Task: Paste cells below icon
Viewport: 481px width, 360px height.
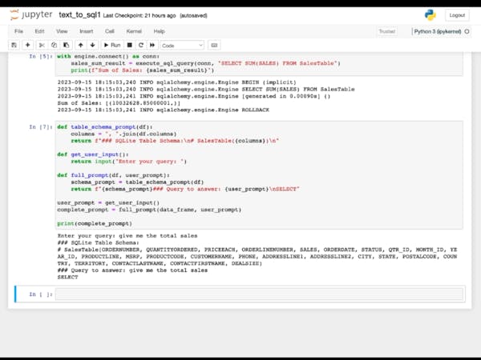Action: pos(67,46)
